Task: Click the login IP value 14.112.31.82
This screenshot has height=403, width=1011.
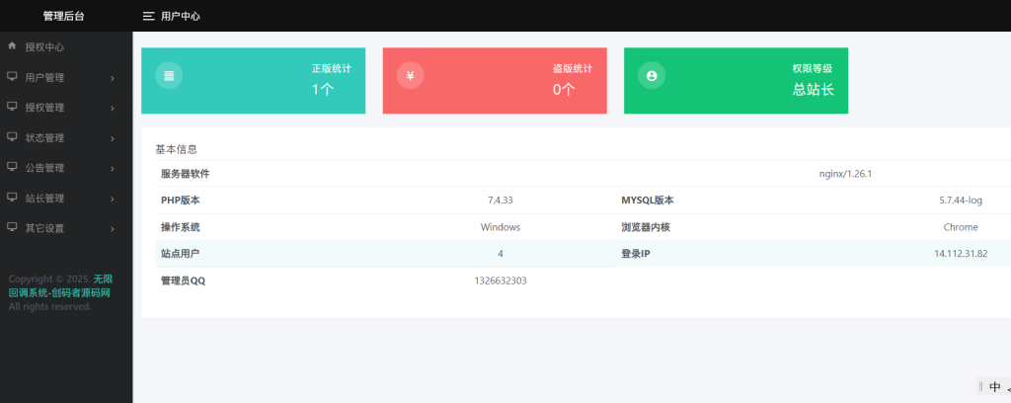Action: [960, 254]
